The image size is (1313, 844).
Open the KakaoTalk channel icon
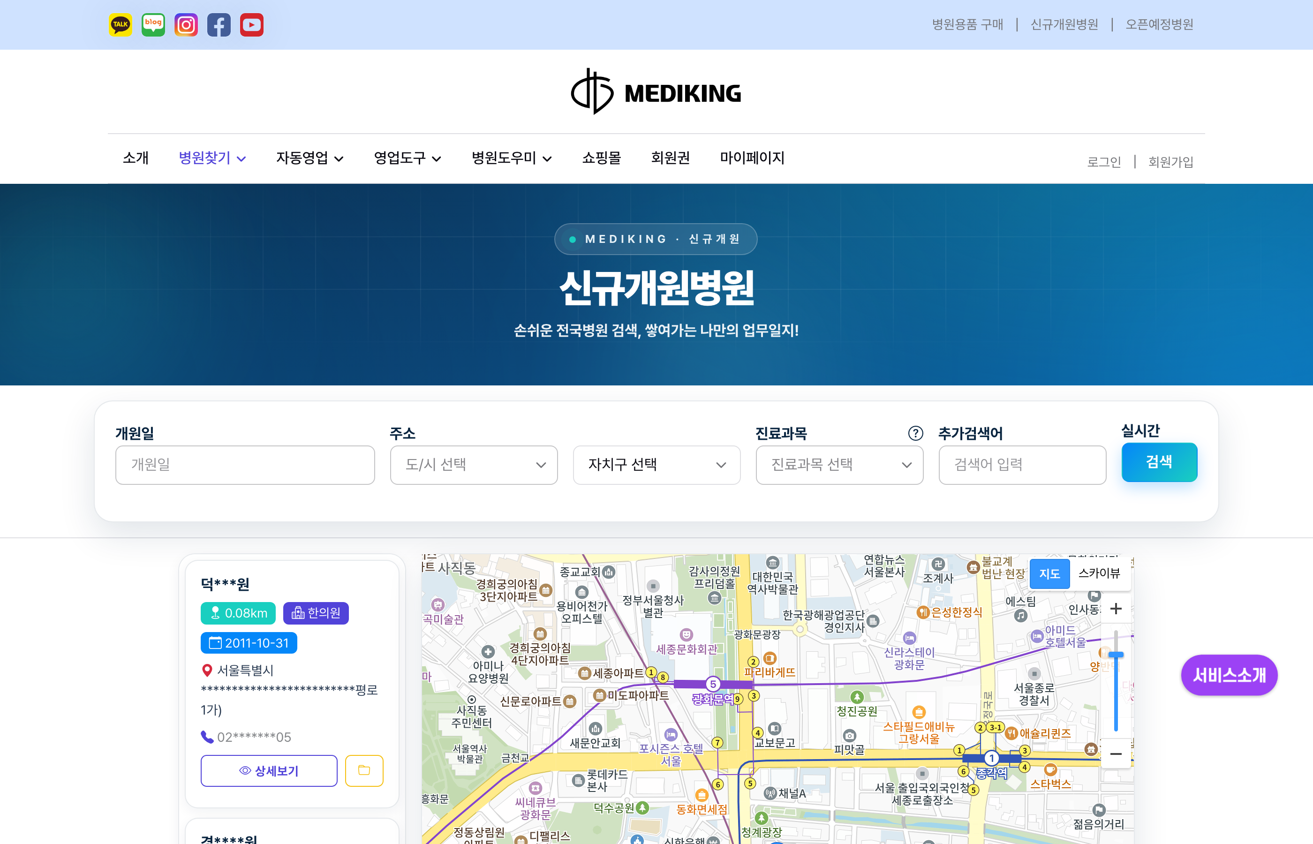[x=120, y=25]
